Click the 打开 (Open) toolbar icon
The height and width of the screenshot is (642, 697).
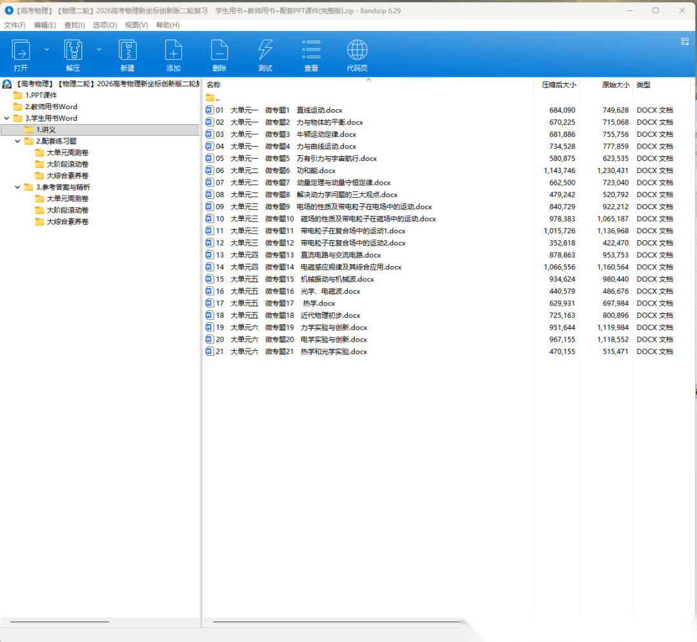coord(21,50)
